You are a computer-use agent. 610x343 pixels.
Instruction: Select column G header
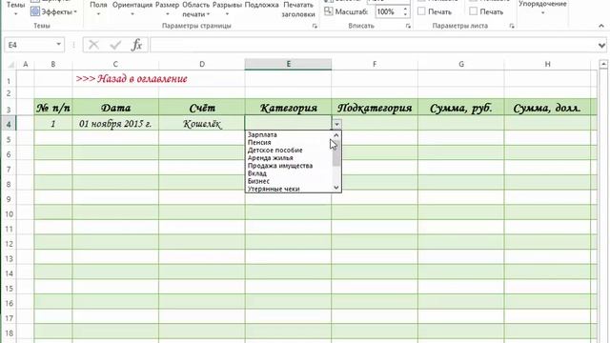[461, 64]
